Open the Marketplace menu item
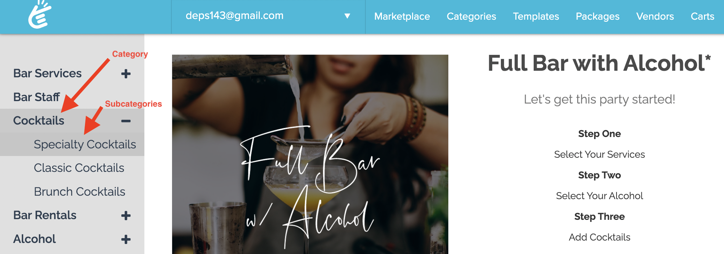 (402, 16)
